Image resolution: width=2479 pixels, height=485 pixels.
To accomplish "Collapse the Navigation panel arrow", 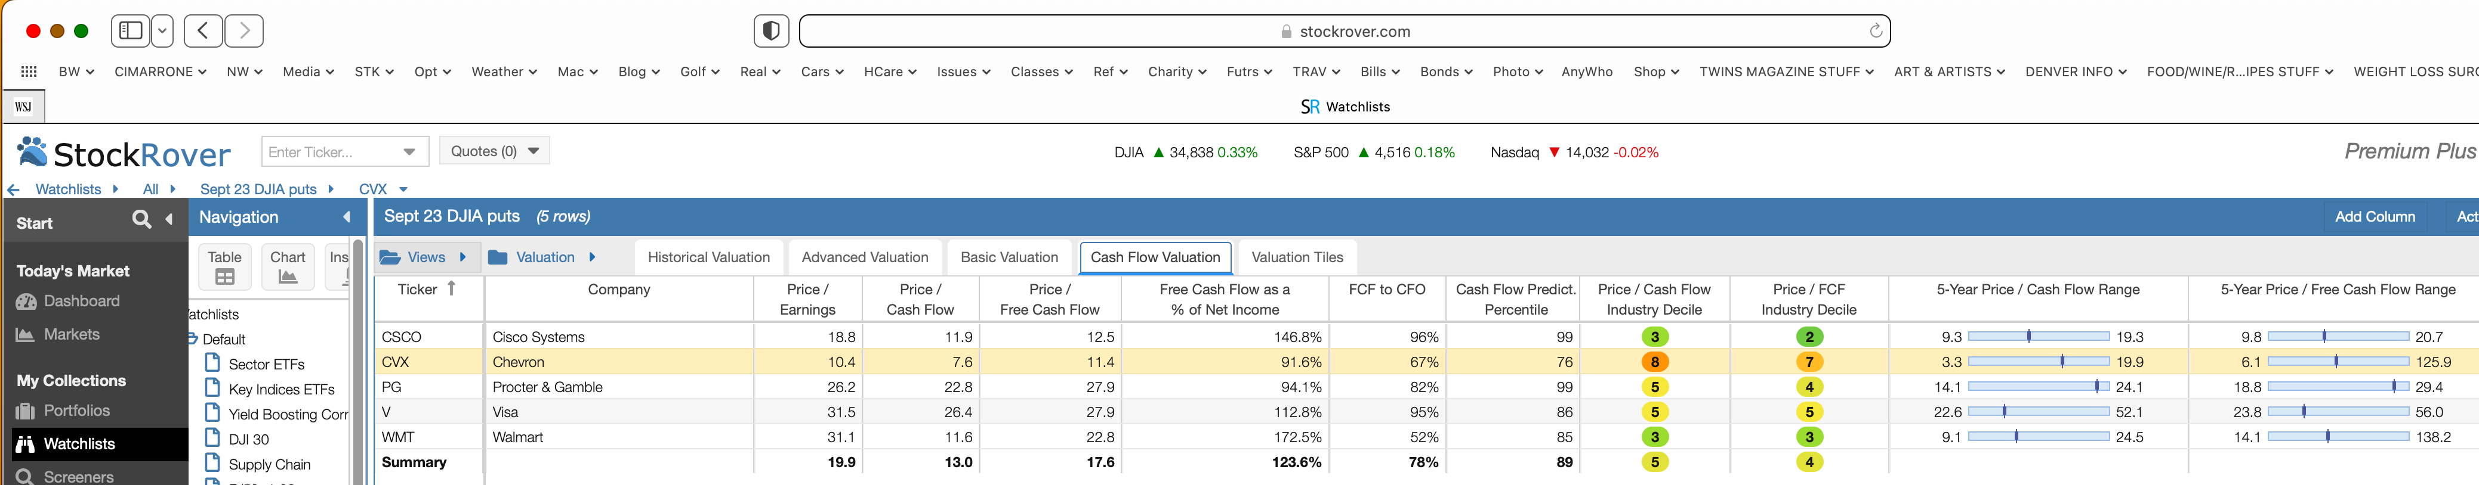I will [x=347, y=217].
